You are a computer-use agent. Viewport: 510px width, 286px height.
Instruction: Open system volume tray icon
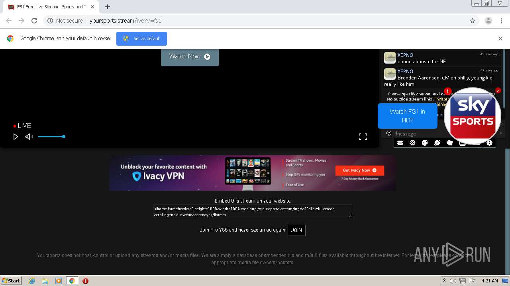click(453, 281)
